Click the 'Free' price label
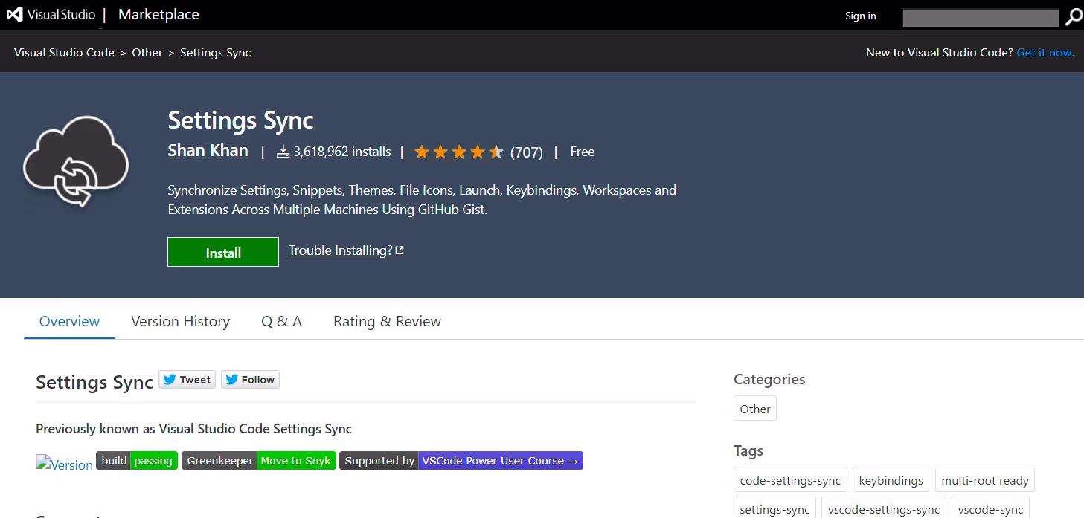 tap(583, 152)
